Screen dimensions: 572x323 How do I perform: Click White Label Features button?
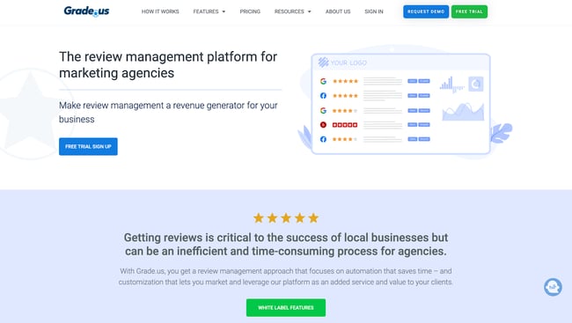286,308
